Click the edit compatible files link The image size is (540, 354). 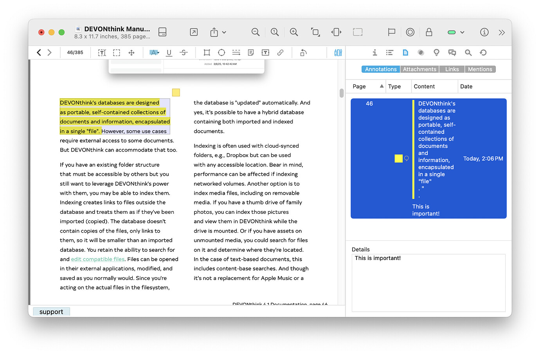pos(97,259)
